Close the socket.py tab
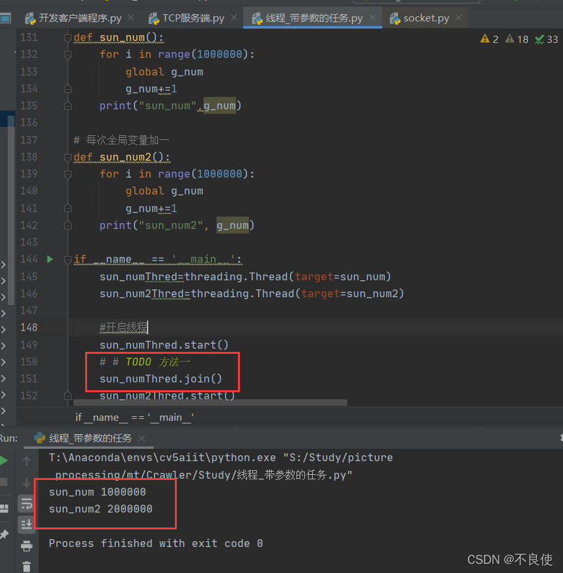Screen dimensions: 563x573 (x=458, y=18)
